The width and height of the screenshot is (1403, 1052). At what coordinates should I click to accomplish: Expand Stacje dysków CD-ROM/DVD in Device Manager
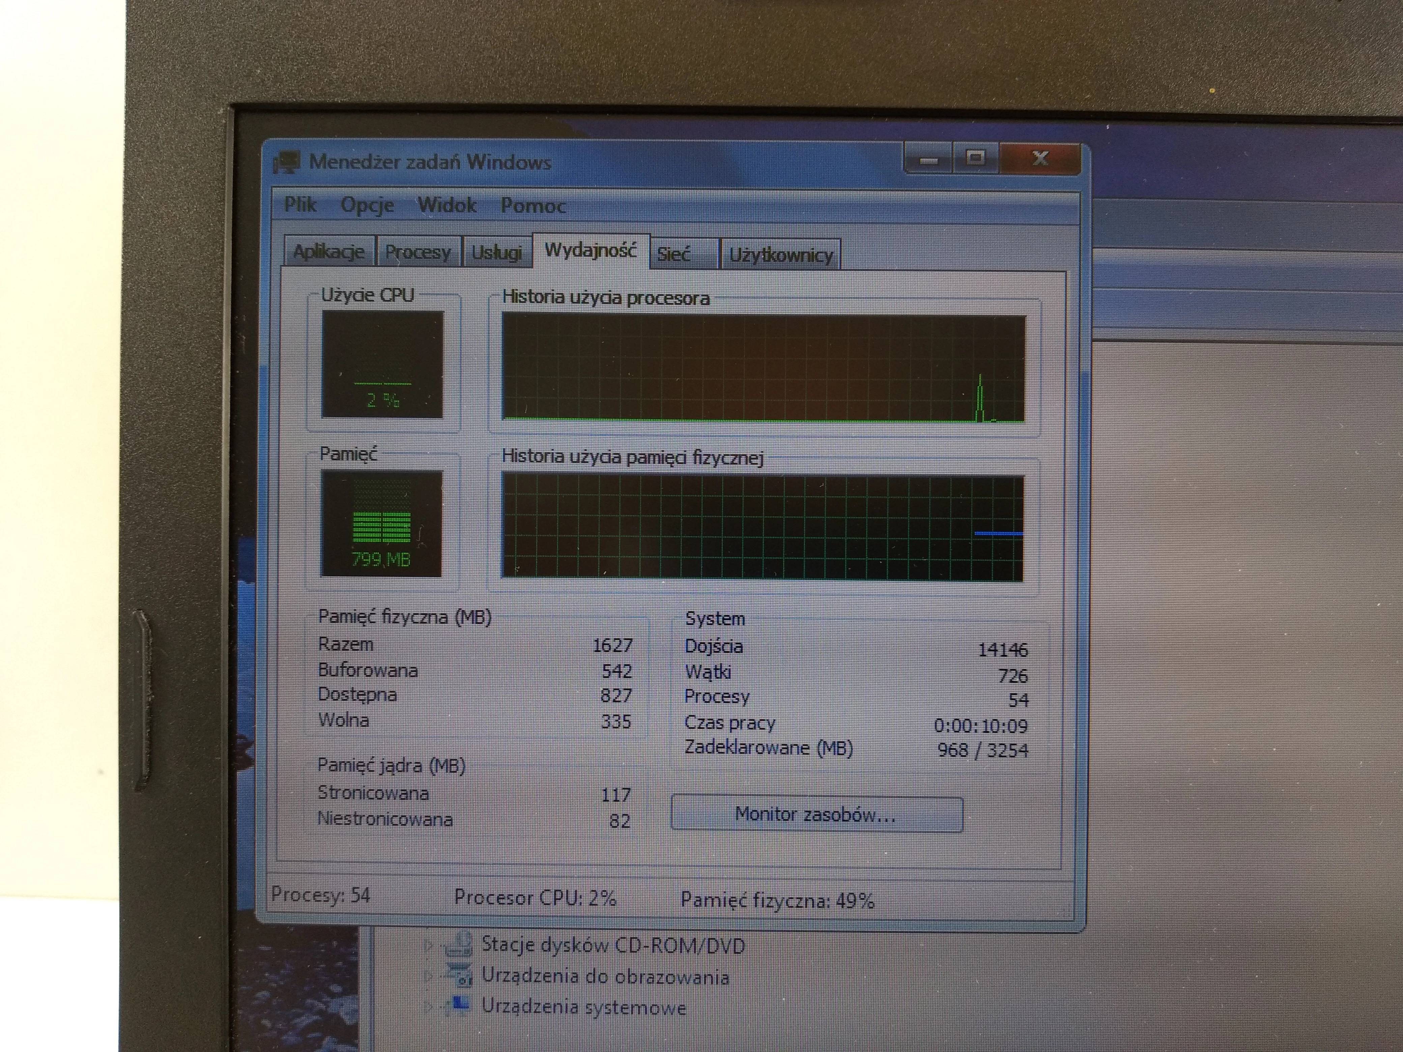(x=429, y=946)
